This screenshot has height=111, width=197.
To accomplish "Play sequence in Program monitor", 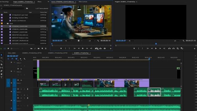I will [x=156, y=48].
